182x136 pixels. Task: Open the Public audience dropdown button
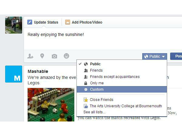tap(155, 57)
